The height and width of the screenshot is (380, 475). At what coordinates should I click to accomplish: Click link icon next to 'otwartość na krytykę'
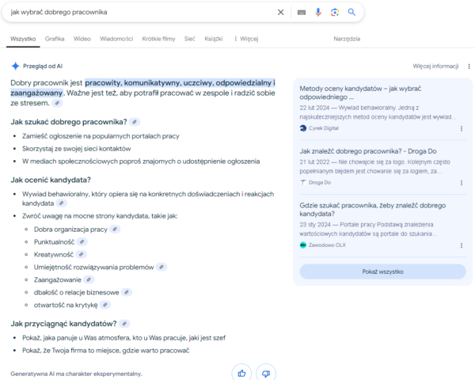[105, 305]
